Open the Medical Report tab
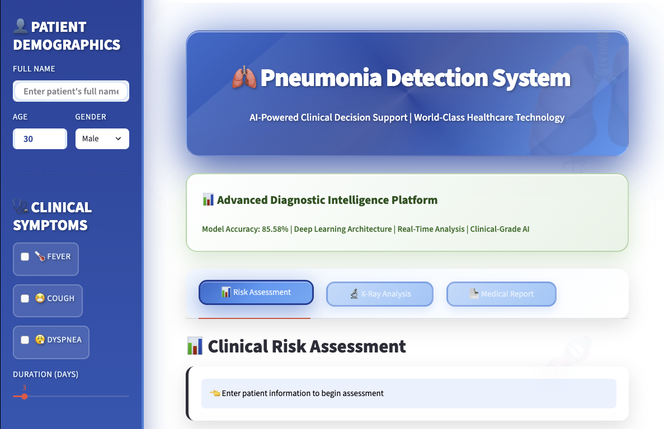 pyautogui.click(x=501, y=294)
